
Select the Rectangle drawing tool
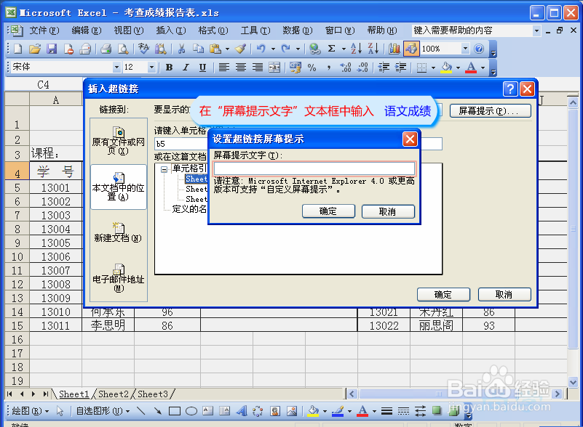[x=175, y=411]
